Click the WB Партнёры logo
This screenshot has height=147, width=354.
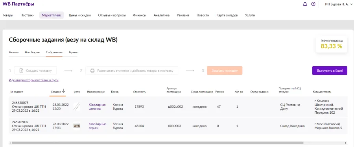click(x=18, y=4)
